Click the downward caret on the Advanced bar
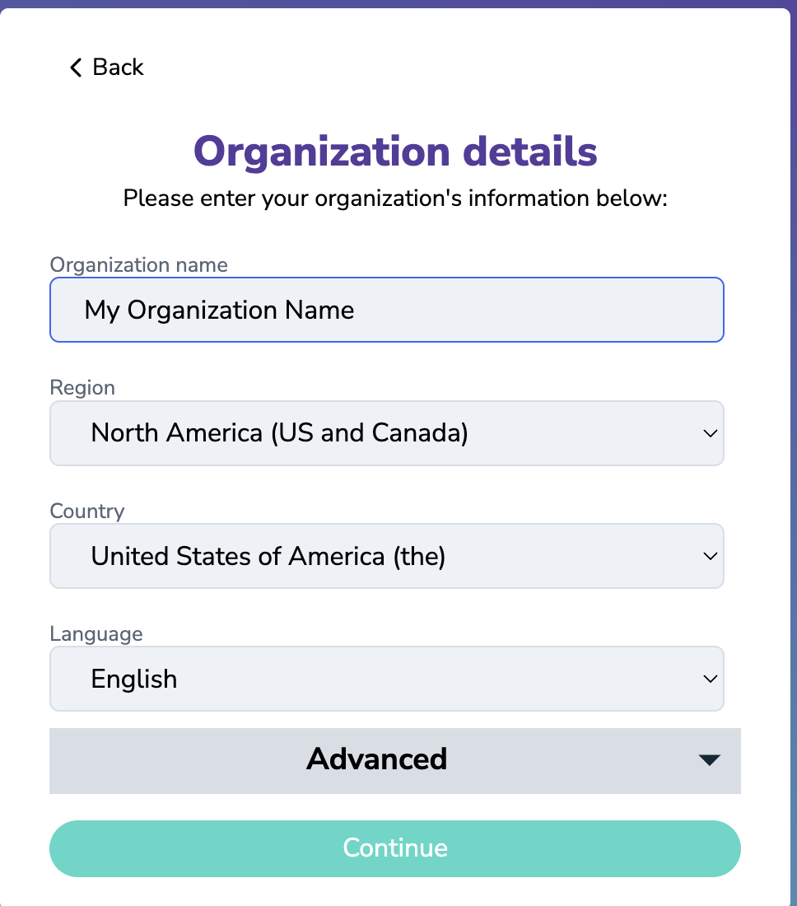The height and width of the screenshot is (906, 797). tap(708, 760)
